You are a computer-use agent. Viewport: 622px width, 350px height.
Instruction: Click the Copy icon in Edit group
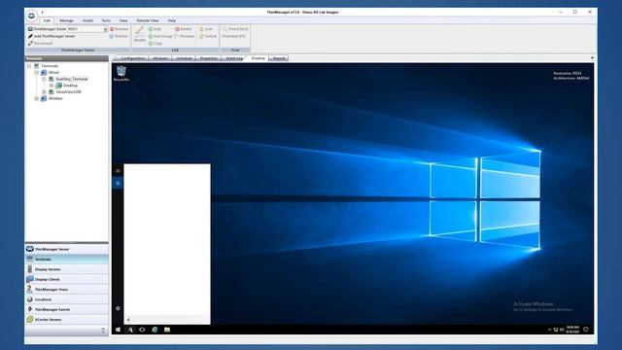(x=151, y=43)
